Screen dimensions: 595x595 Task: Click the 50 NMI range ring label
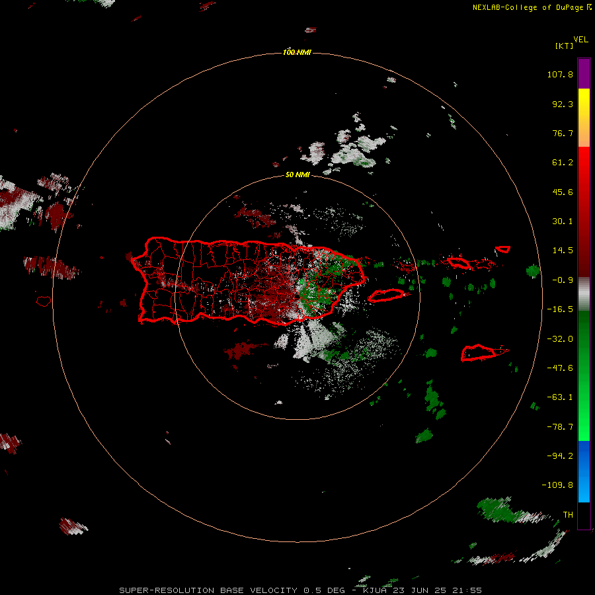[297, 175]
